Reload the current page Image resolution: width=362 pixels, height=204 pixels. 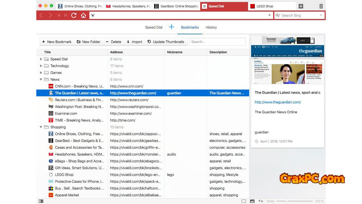click(x=74, y=15)
